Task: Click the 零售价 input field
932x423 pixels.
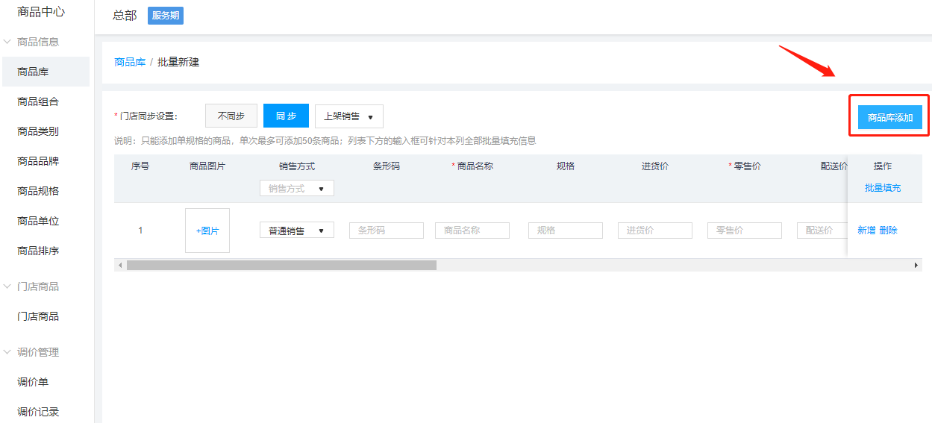Action: pos(744,231)
